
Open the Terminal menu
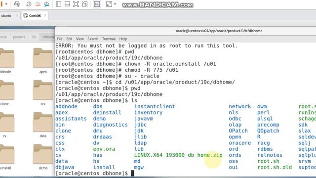(x=109, y=39)
